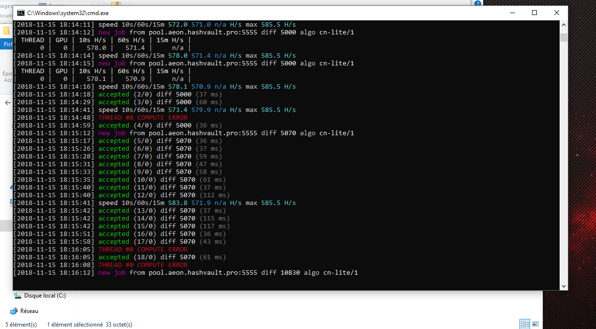Toggle the large icons view in the status bar
596x329 pixels.
pos(535,323)
